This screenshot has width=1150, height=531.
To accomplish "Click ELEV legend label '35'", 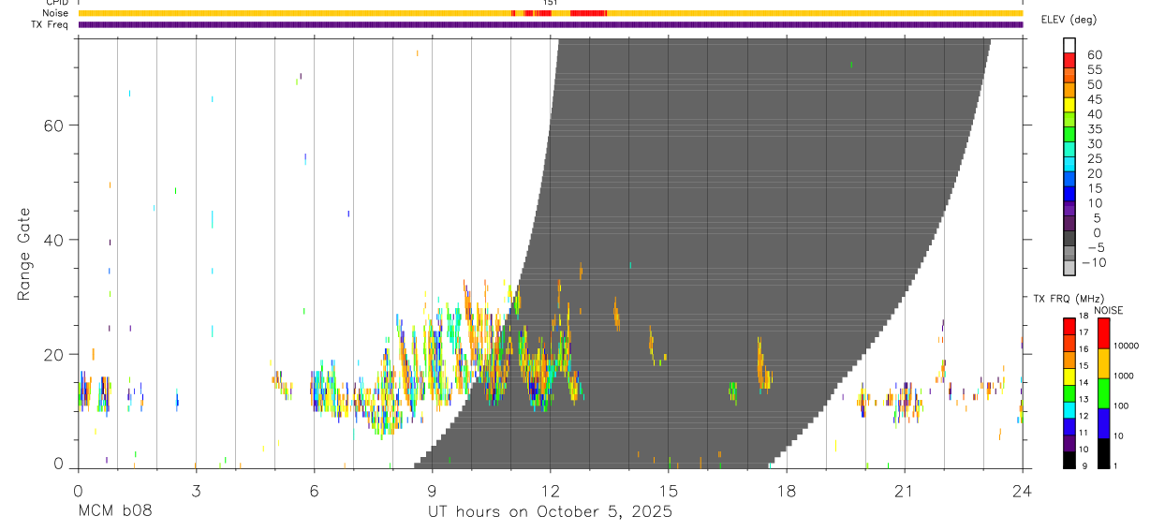I will [1095, 129].
